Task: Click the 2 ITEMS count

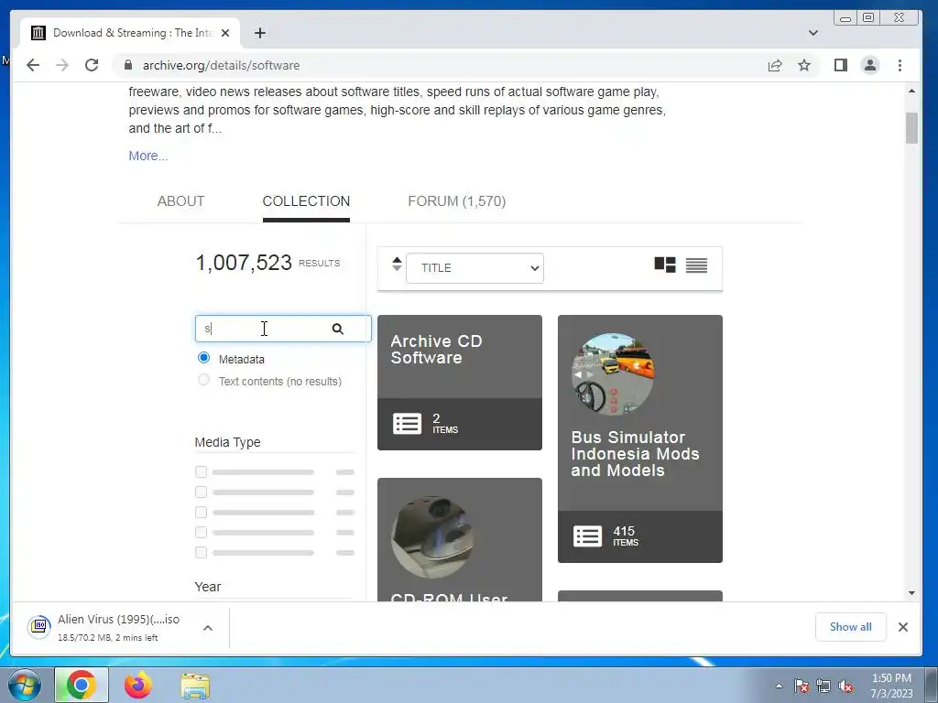Action: point(445,423)
